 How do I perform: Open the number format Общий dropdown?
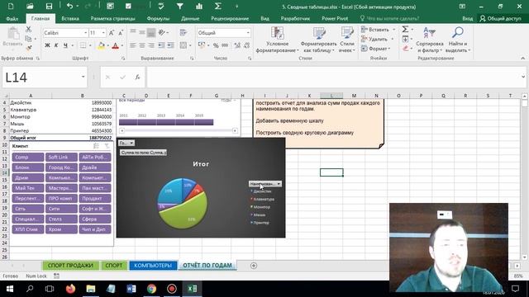pos(248,33)
